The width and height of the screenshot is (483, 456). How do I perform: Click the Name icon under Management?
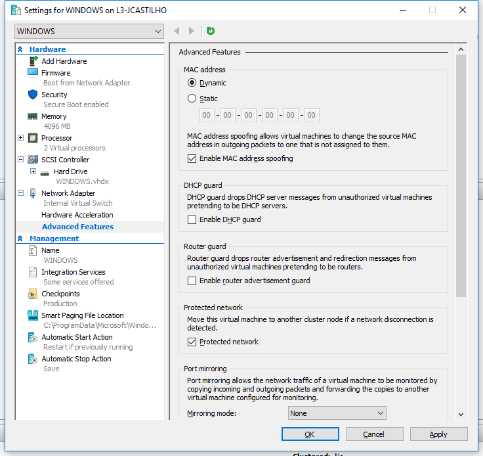click(x=33, y=250)
